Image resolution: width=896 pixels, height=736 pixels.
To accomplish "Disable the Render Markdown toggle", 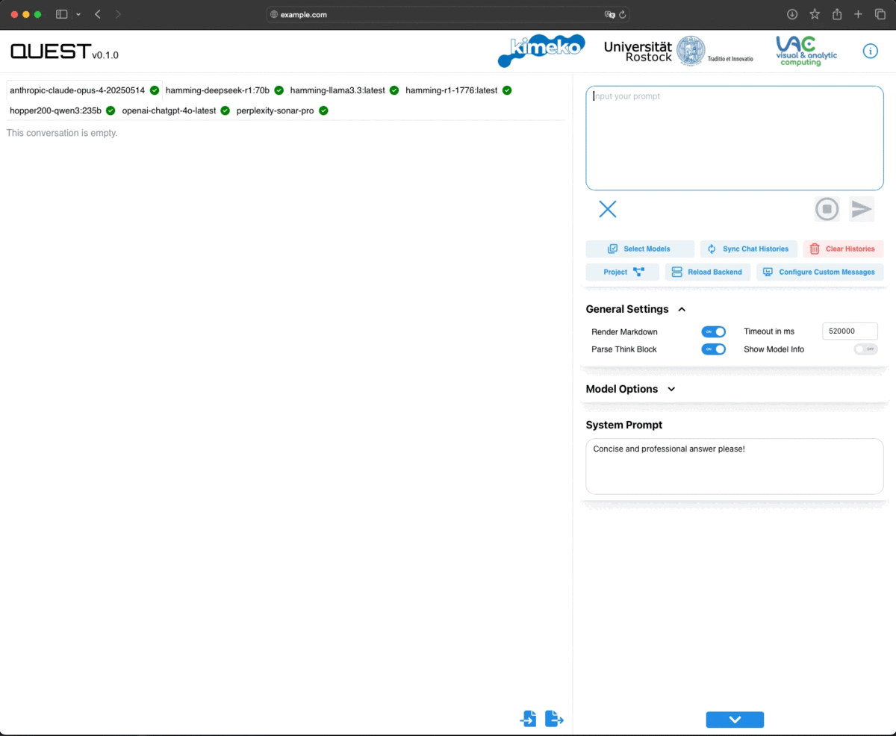I will (713, 331).
